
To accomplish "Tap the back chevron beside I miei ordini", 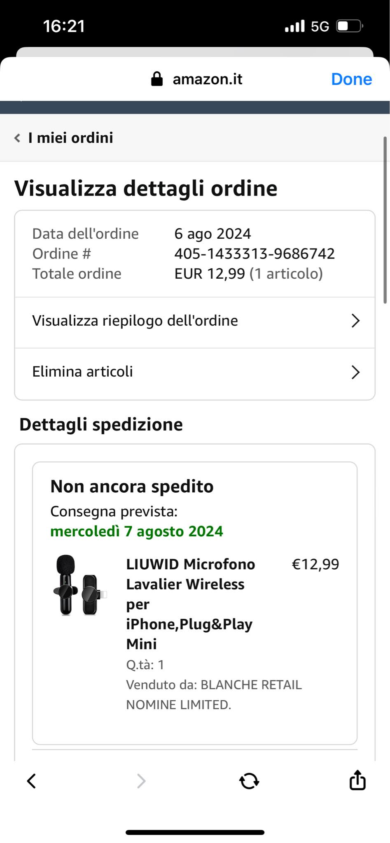I will [x=17, y=138].
